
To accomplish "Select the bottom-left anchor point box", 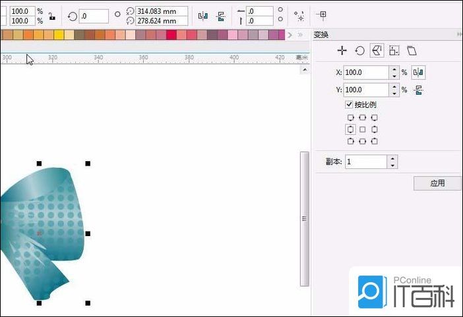I will (x=350, y=141).
